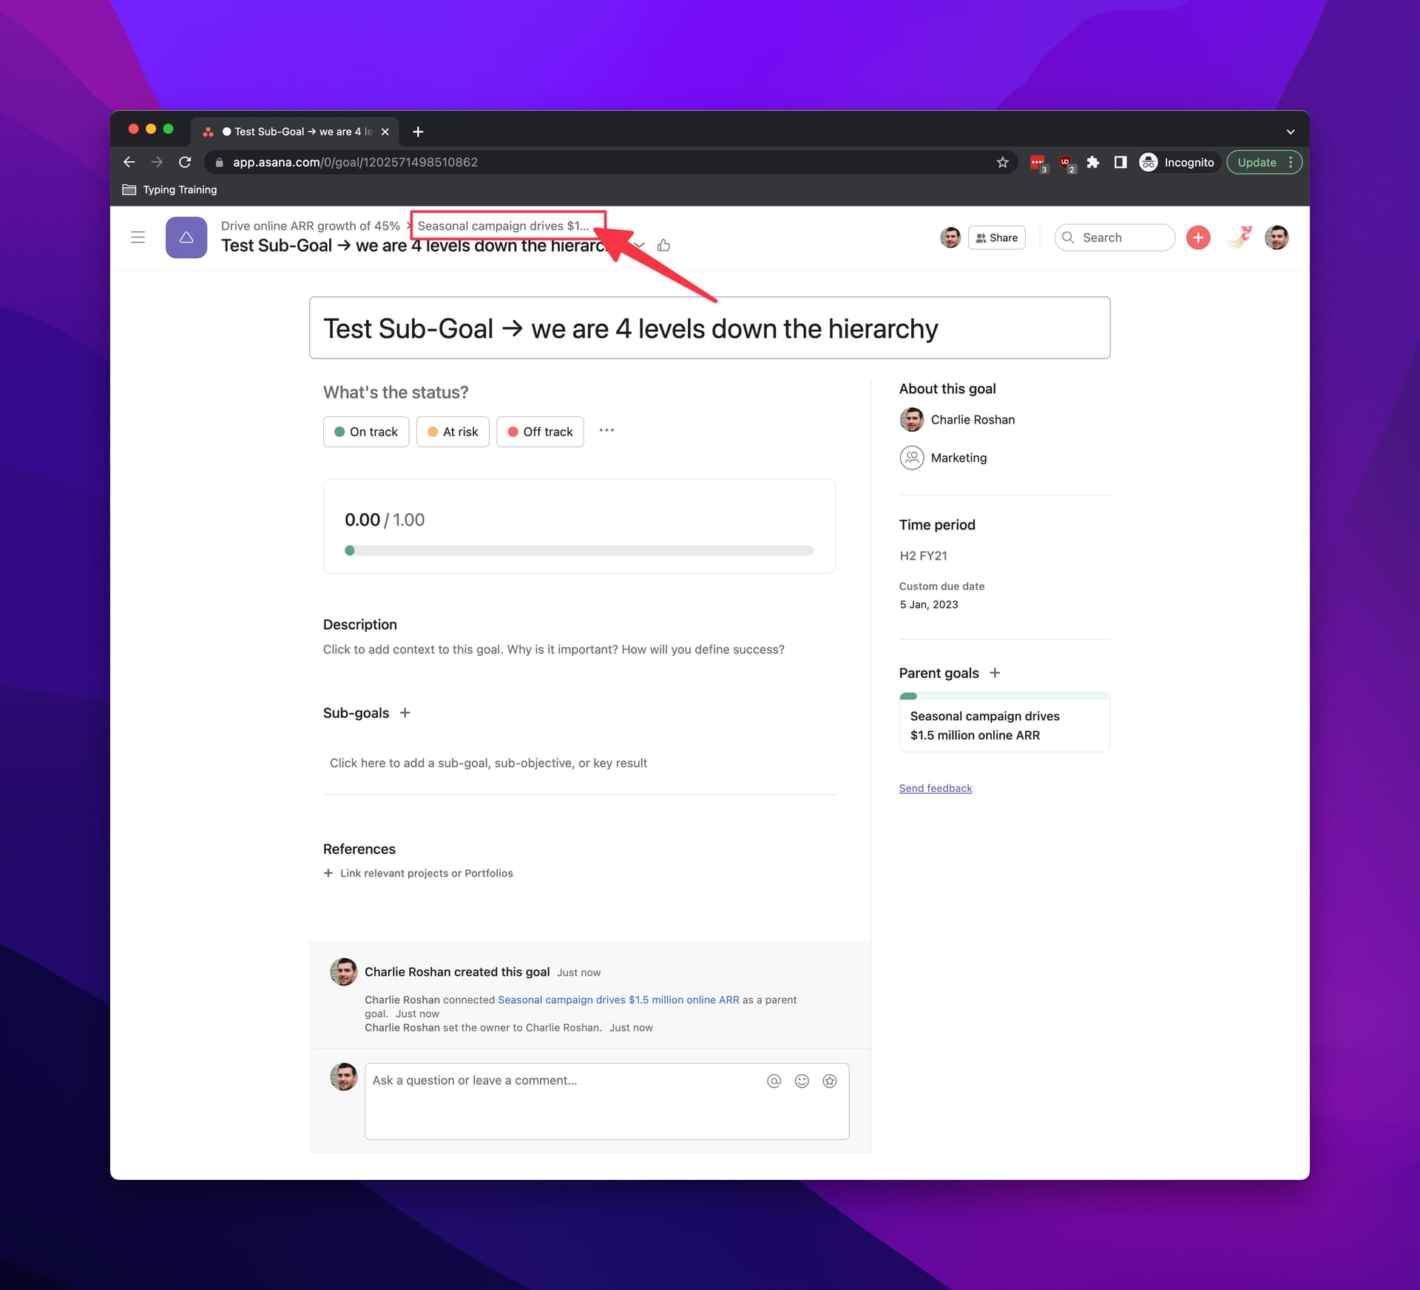Like the goal with thumbs-up icon
Screen dimensions: 1420x1290
tap(663, 245)
